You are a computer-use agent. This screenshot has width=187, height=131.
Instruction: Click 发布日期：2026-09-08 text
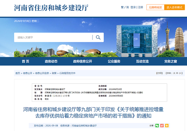tap(46, 126)
